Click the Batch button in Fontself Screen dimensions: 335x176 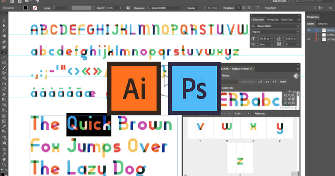pos(283,82)
